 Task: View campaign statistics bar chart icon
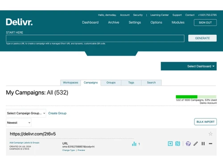coord(134,144)
